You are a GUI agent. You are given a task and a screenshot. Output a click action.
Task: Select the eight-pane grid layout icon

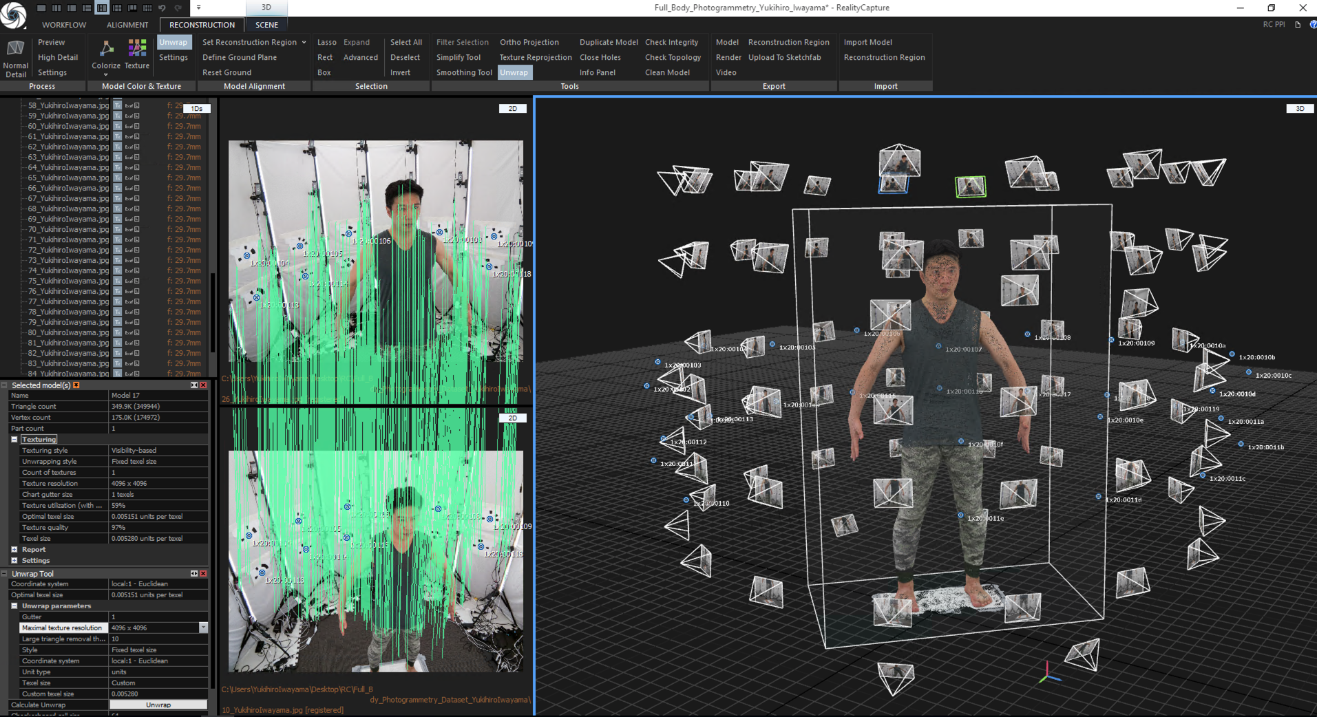(147, 8)
